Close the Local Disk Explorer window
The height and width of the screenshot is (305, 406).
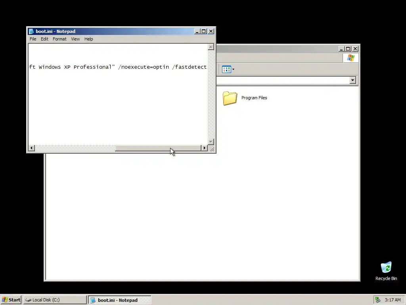355,49
